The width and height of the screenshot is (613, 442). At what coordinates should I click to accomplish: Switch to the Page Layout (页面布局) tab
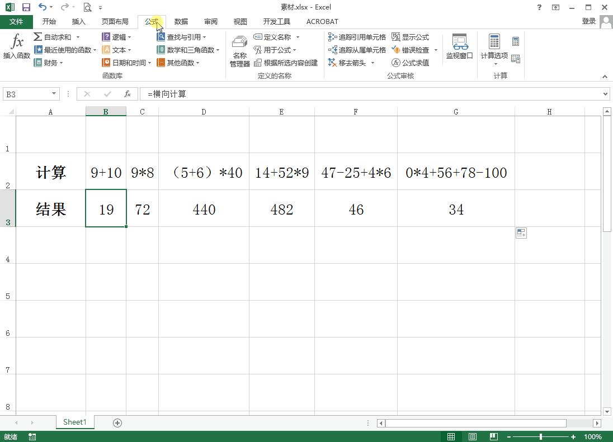(x=115, y=21)
